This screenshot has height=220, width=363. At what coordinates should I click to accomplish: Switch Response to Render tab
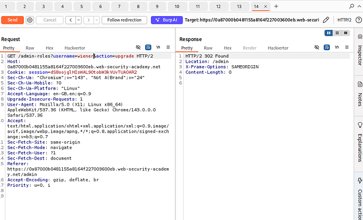coord(249,48)
